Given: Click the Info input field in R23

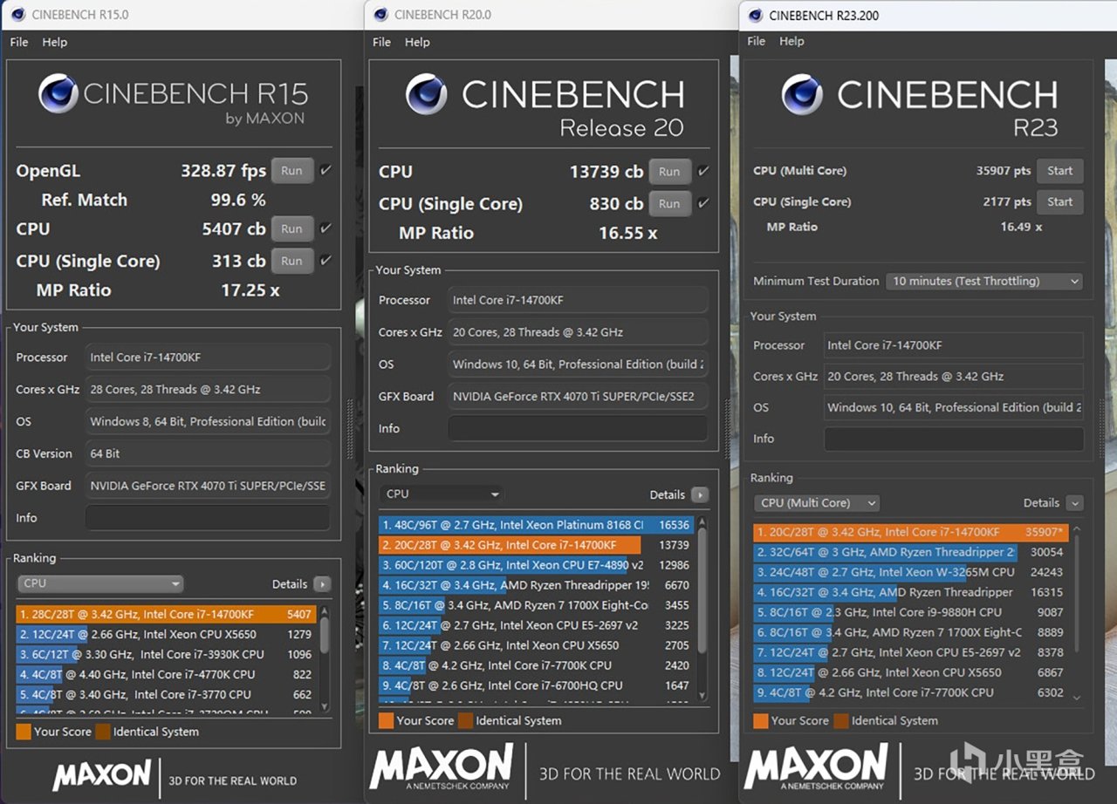Looking at the screenshot, I should click(x=953, y=439).
